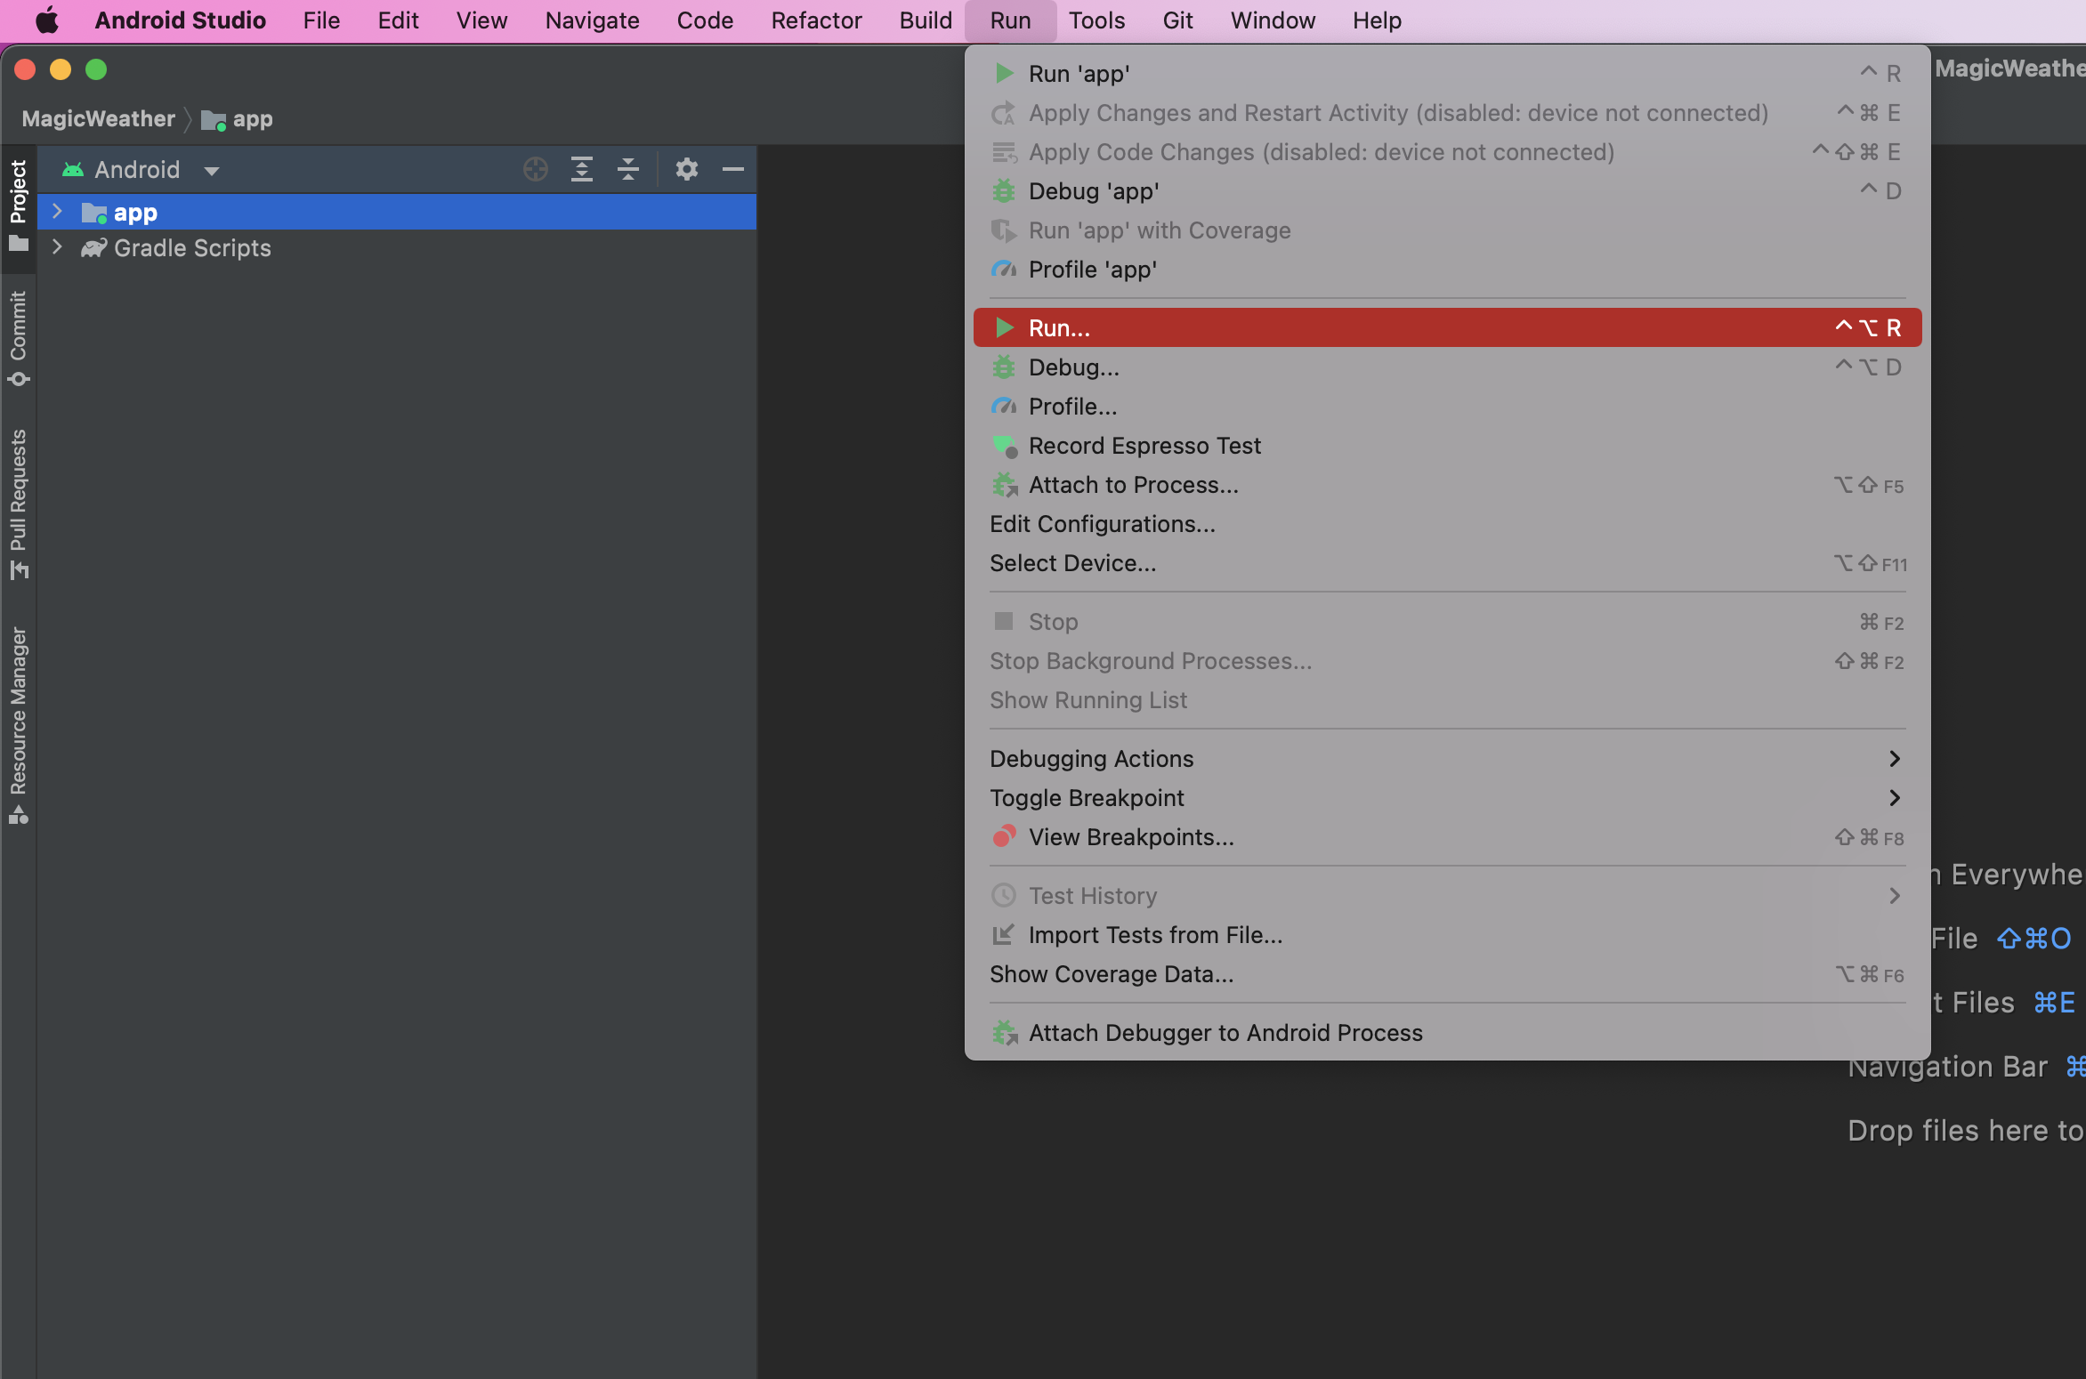This screenshot has width=2086, height=1379.
Task: Choose Record Espresso Test
Action: click(1447, 446)
